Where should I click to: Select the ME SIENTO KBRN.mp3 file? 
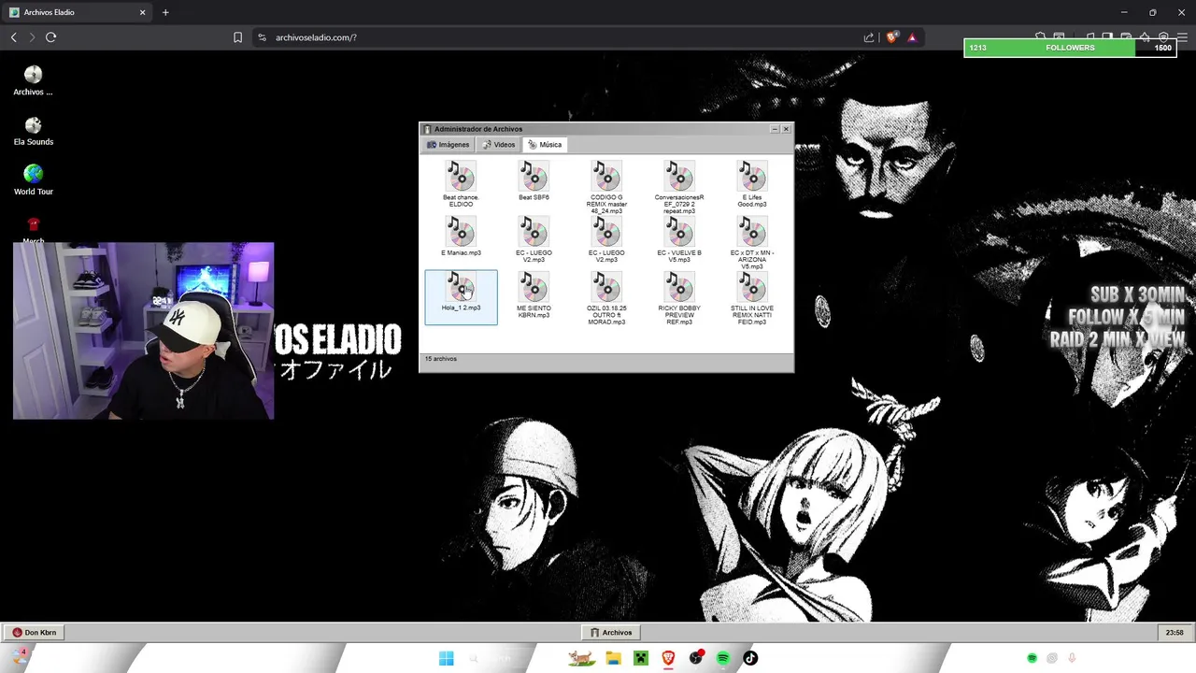point(534,294)
